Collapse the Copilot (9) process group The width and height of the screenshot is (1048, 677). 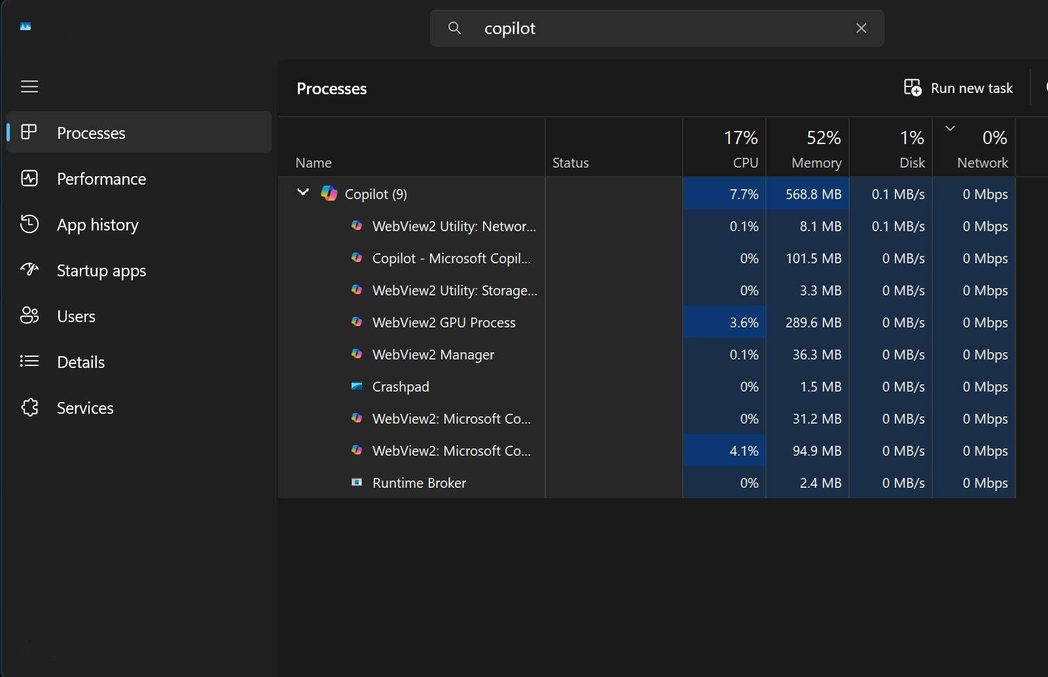pos(302,192)
